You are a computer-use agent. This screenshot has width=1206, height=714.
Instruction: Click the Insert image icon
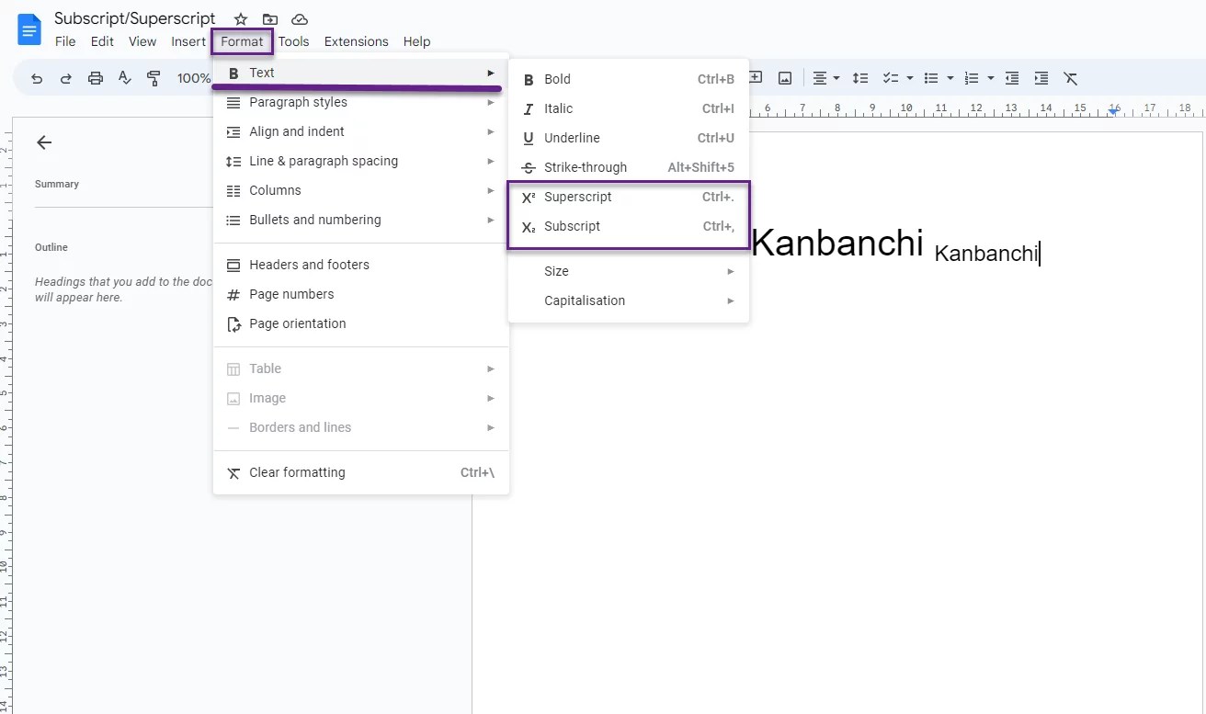coord(784,78)
